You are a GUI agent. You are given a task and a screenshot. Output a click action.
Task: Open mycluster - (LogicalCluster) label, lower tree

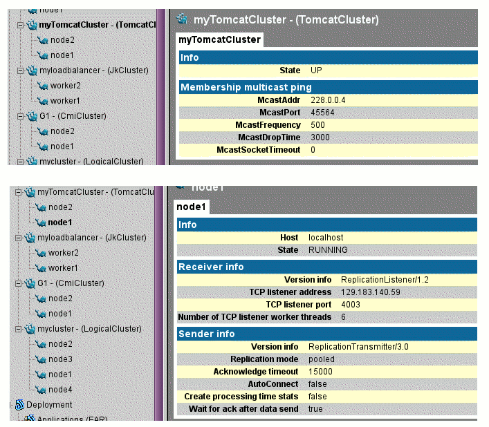(x=89, y=329)
